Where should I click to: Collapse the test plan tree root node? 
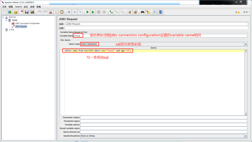[3, 17]
